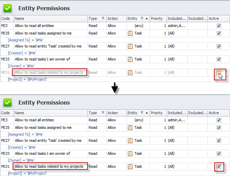
Task: Click the Task clipboard icon in bottom grid's PE35 row
Action: 130,127
